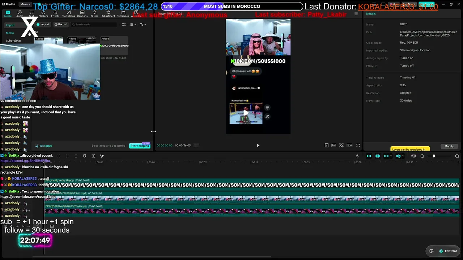Click the Pro button in the title bar
Image resolution: width=463 pixels, height=260 pixels.
click(x=395, y=4)
